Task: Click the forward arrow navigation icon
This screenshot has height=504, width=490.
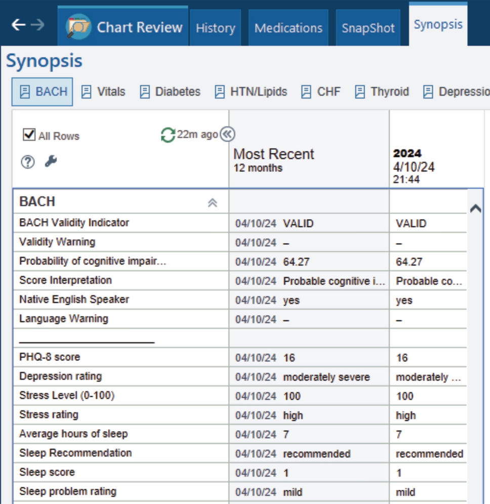Action: (37, 25)
